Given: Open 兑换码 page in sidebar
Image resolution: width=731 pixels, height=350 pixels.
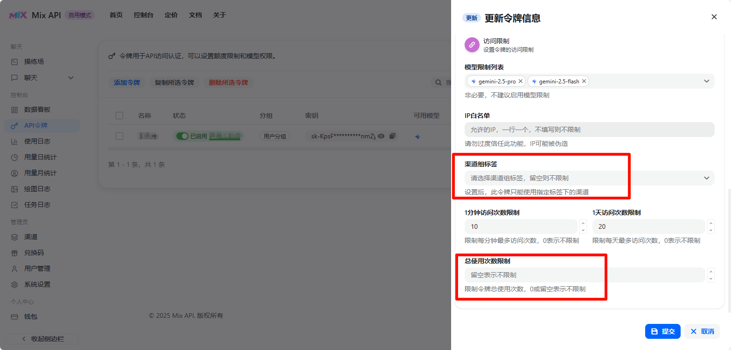Looking at the screenshot, I should point(34,253).
